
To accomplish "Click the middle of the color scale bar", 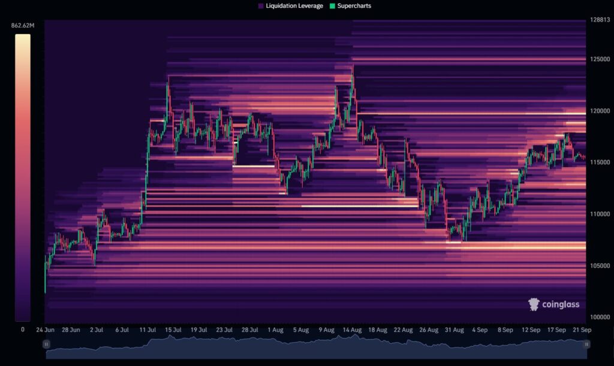I will (x=23, y=177).
